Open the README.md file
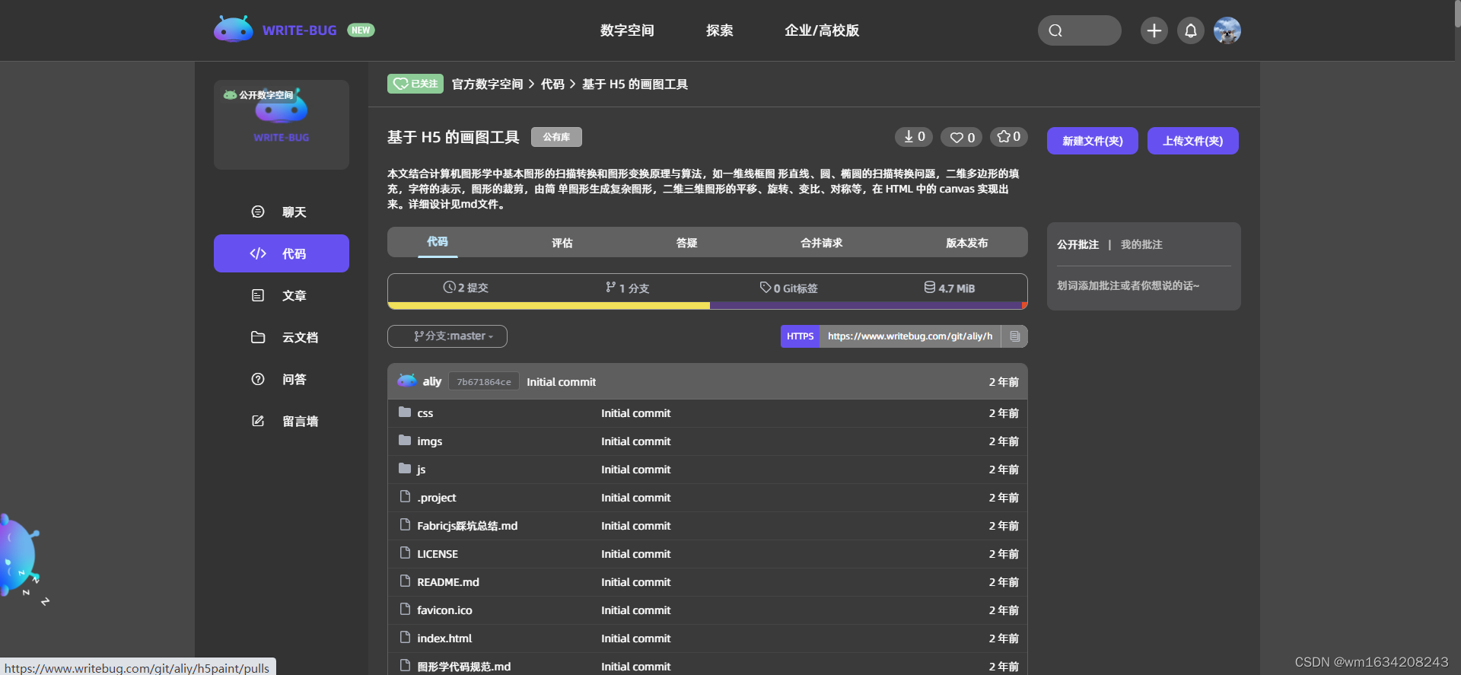Screen dimensions: 1461x675 coord(448,582)
